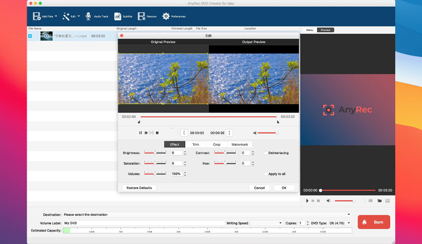Click Cancel in Edit dialog
The width and height of the screenshot is (422, 244).
(x=259, y=188)
